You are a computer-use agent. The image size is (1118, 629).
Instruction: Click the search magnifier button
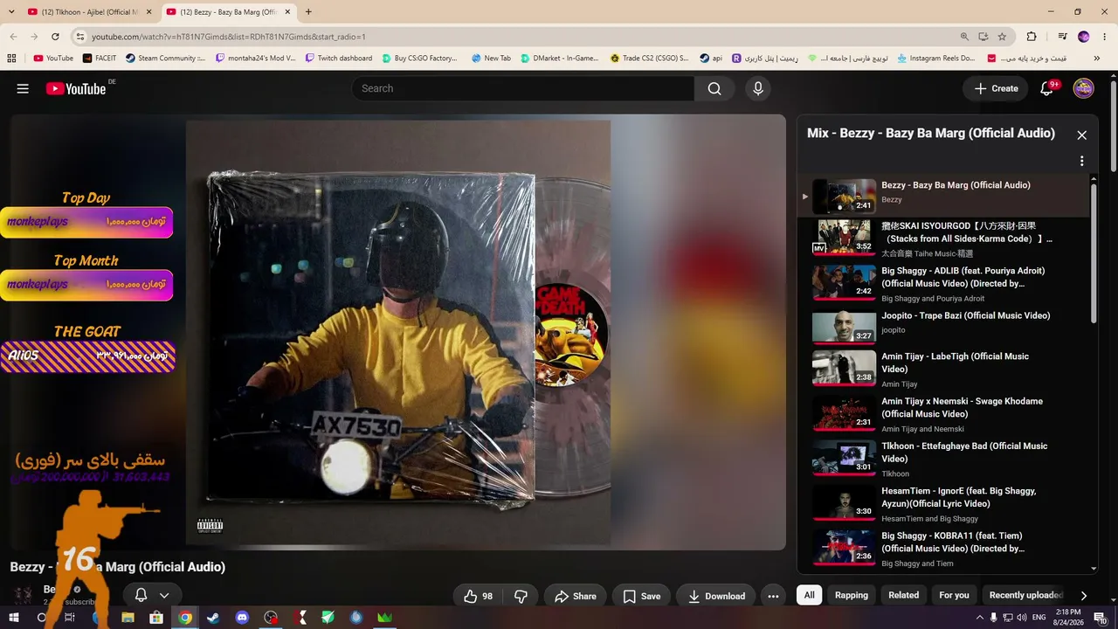pos(714,88)
